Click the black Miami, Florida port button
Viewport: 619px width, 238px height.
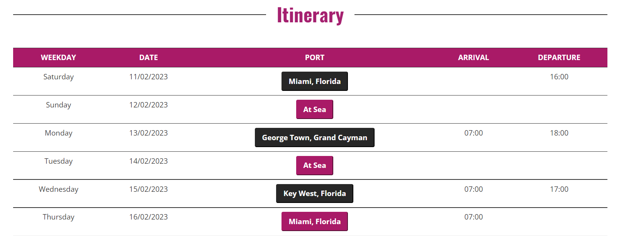[x=314, y=81]
